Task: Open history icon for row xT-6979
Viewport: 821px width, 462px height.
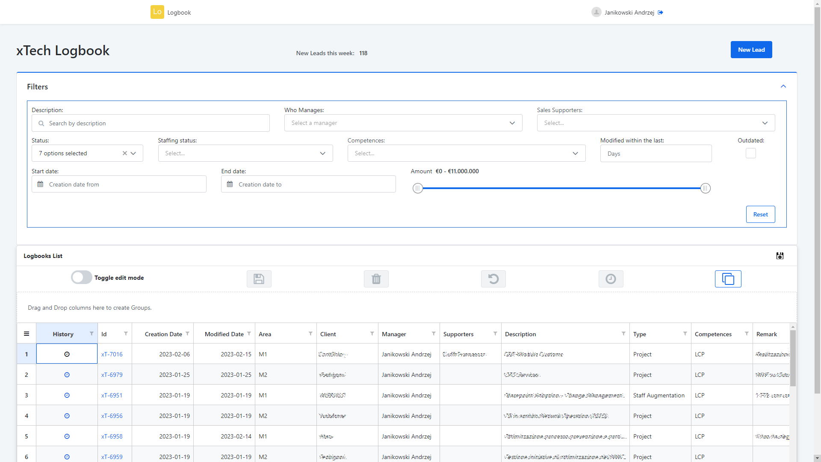Action: coord(67,375)
